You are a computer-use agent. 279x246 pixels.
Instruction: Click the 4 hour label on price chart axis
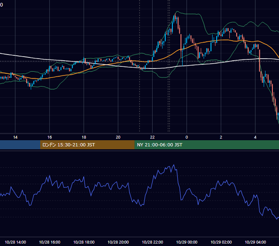255,137
